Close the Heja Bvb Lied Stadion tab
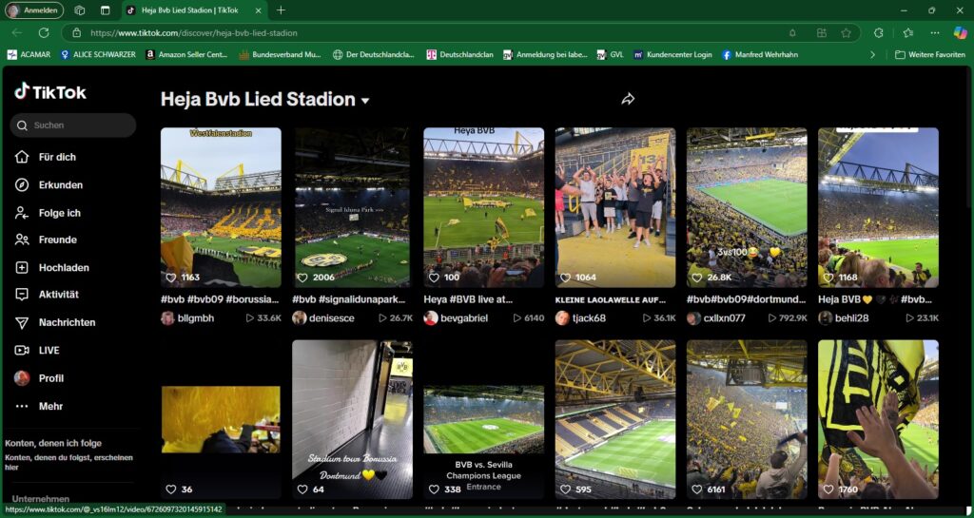Viewport: 974px width, 518px height. click(259, 10)
